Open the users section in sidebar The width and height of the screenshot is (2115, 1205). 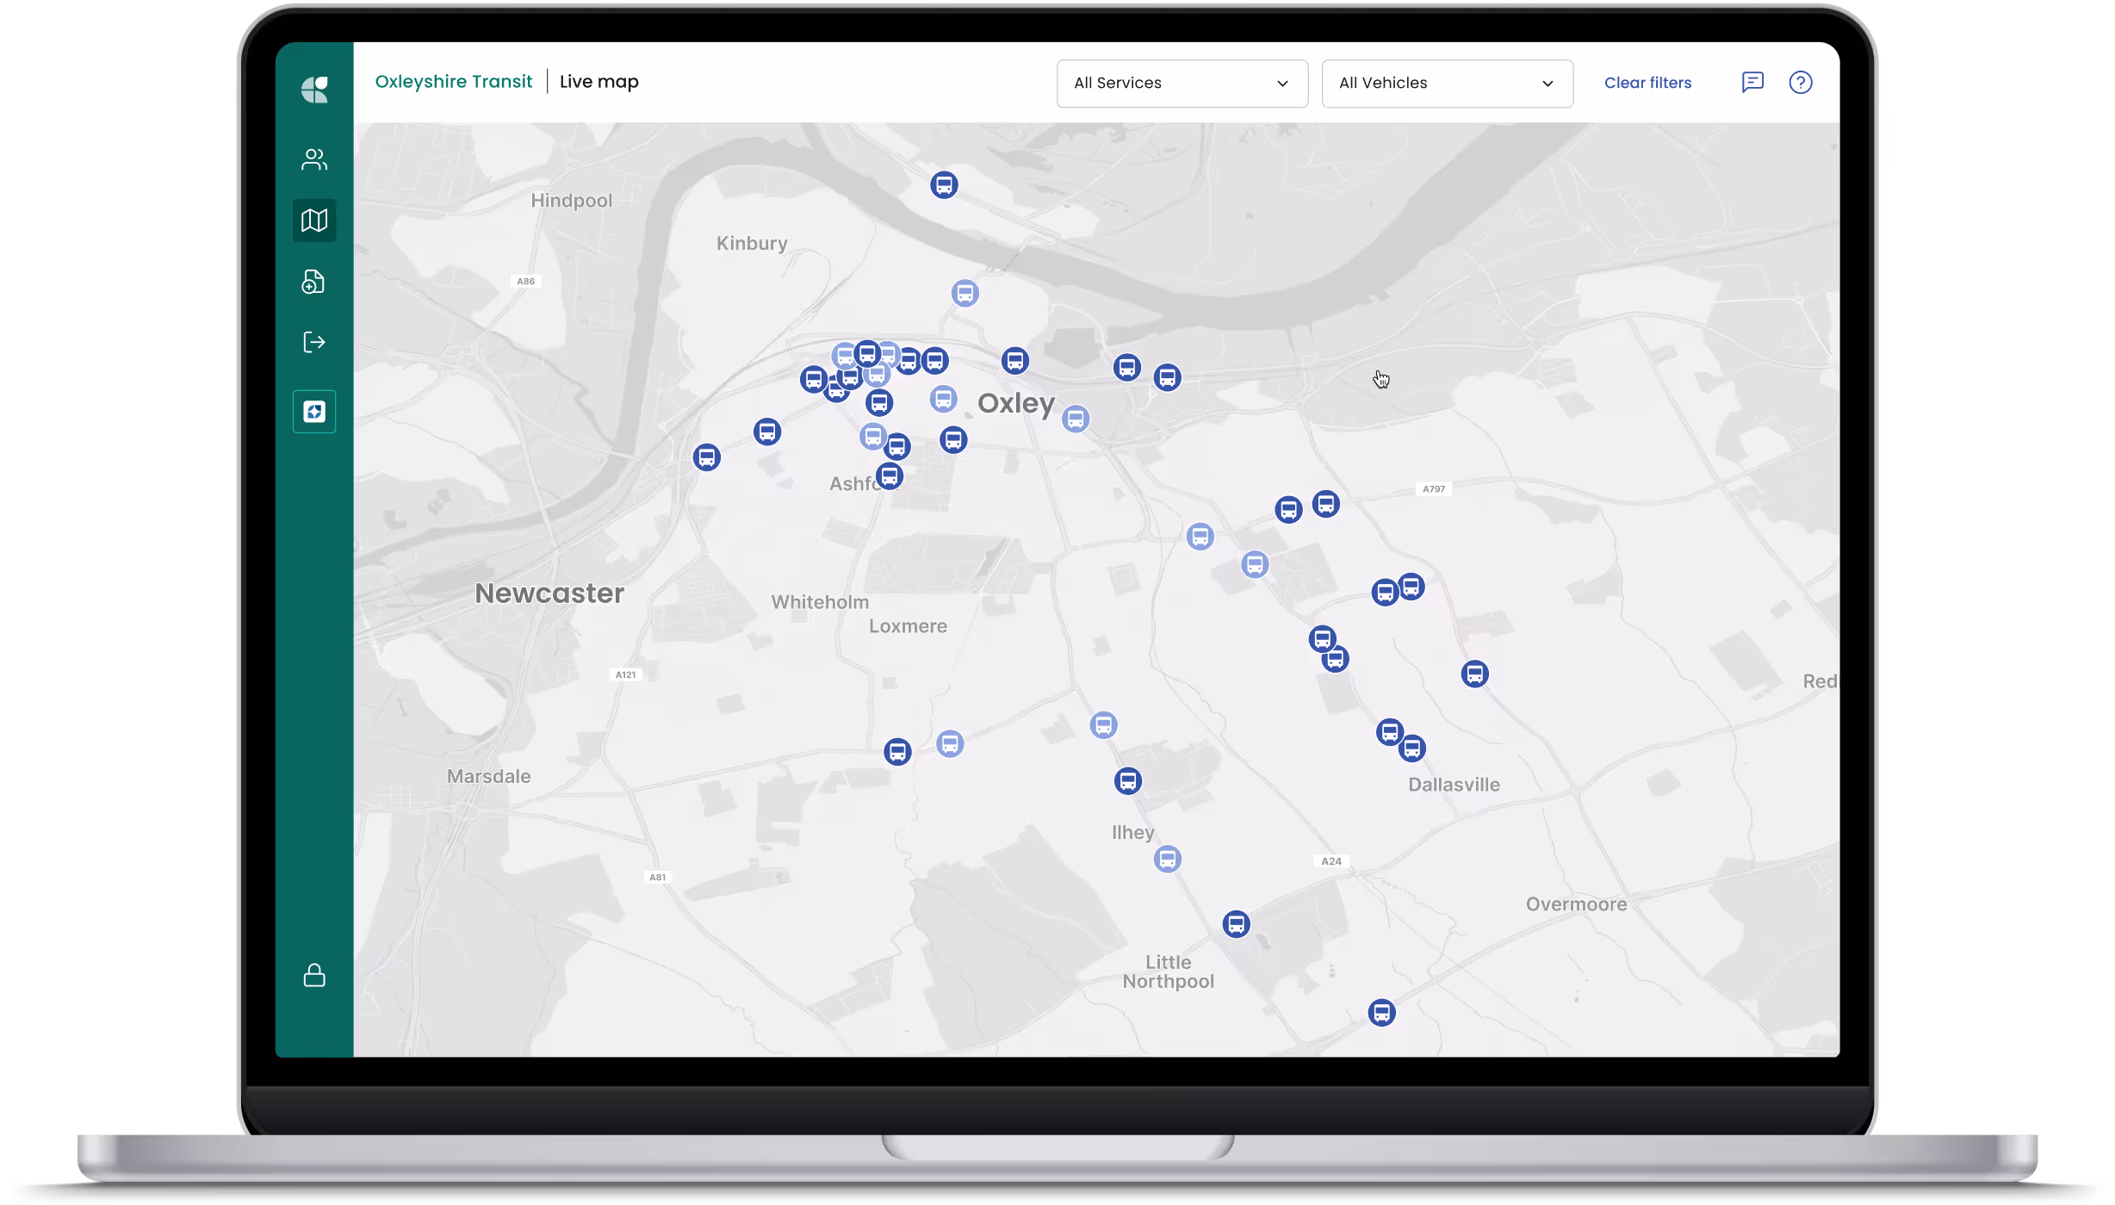[314, 159]
